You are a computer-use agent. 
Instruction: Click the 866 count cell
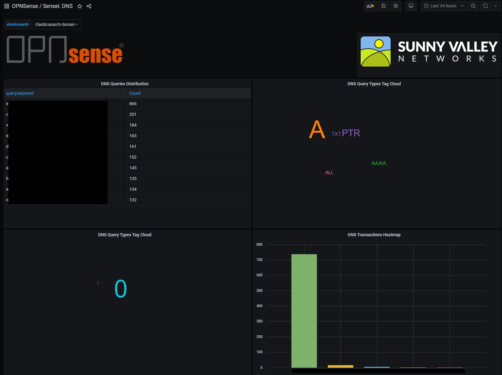click(x=189, y=104)
